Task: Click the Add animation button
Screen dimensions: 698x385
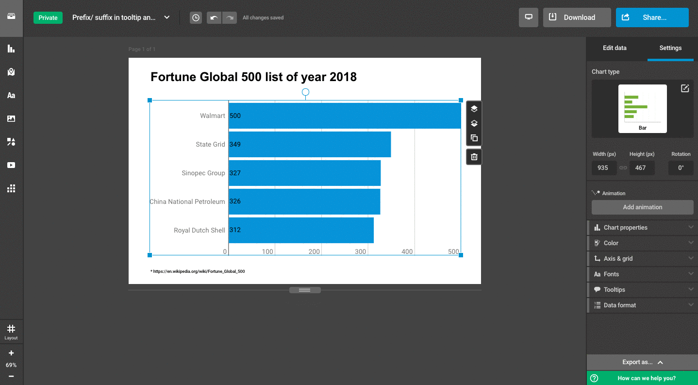Action: click(642, 207)
